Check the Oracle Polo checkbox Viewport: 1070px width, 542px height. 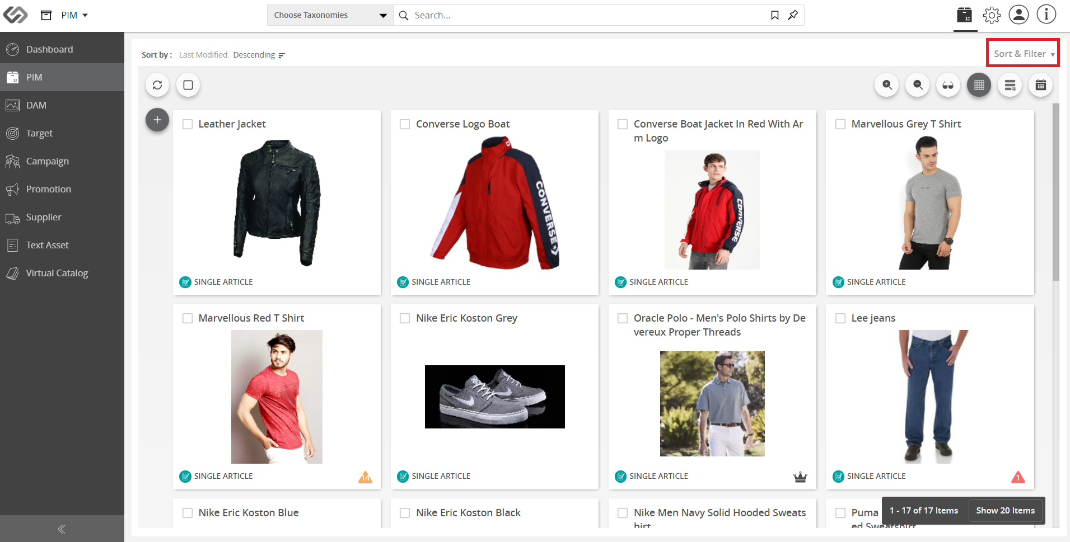[623, 318]
